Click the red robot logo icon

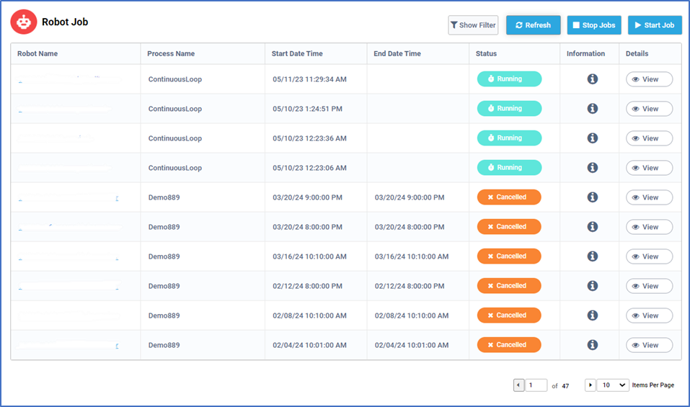[24, 22]
